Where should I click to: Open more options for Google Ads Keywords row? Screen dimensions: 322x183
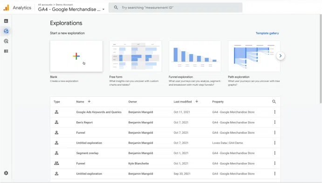275,112
